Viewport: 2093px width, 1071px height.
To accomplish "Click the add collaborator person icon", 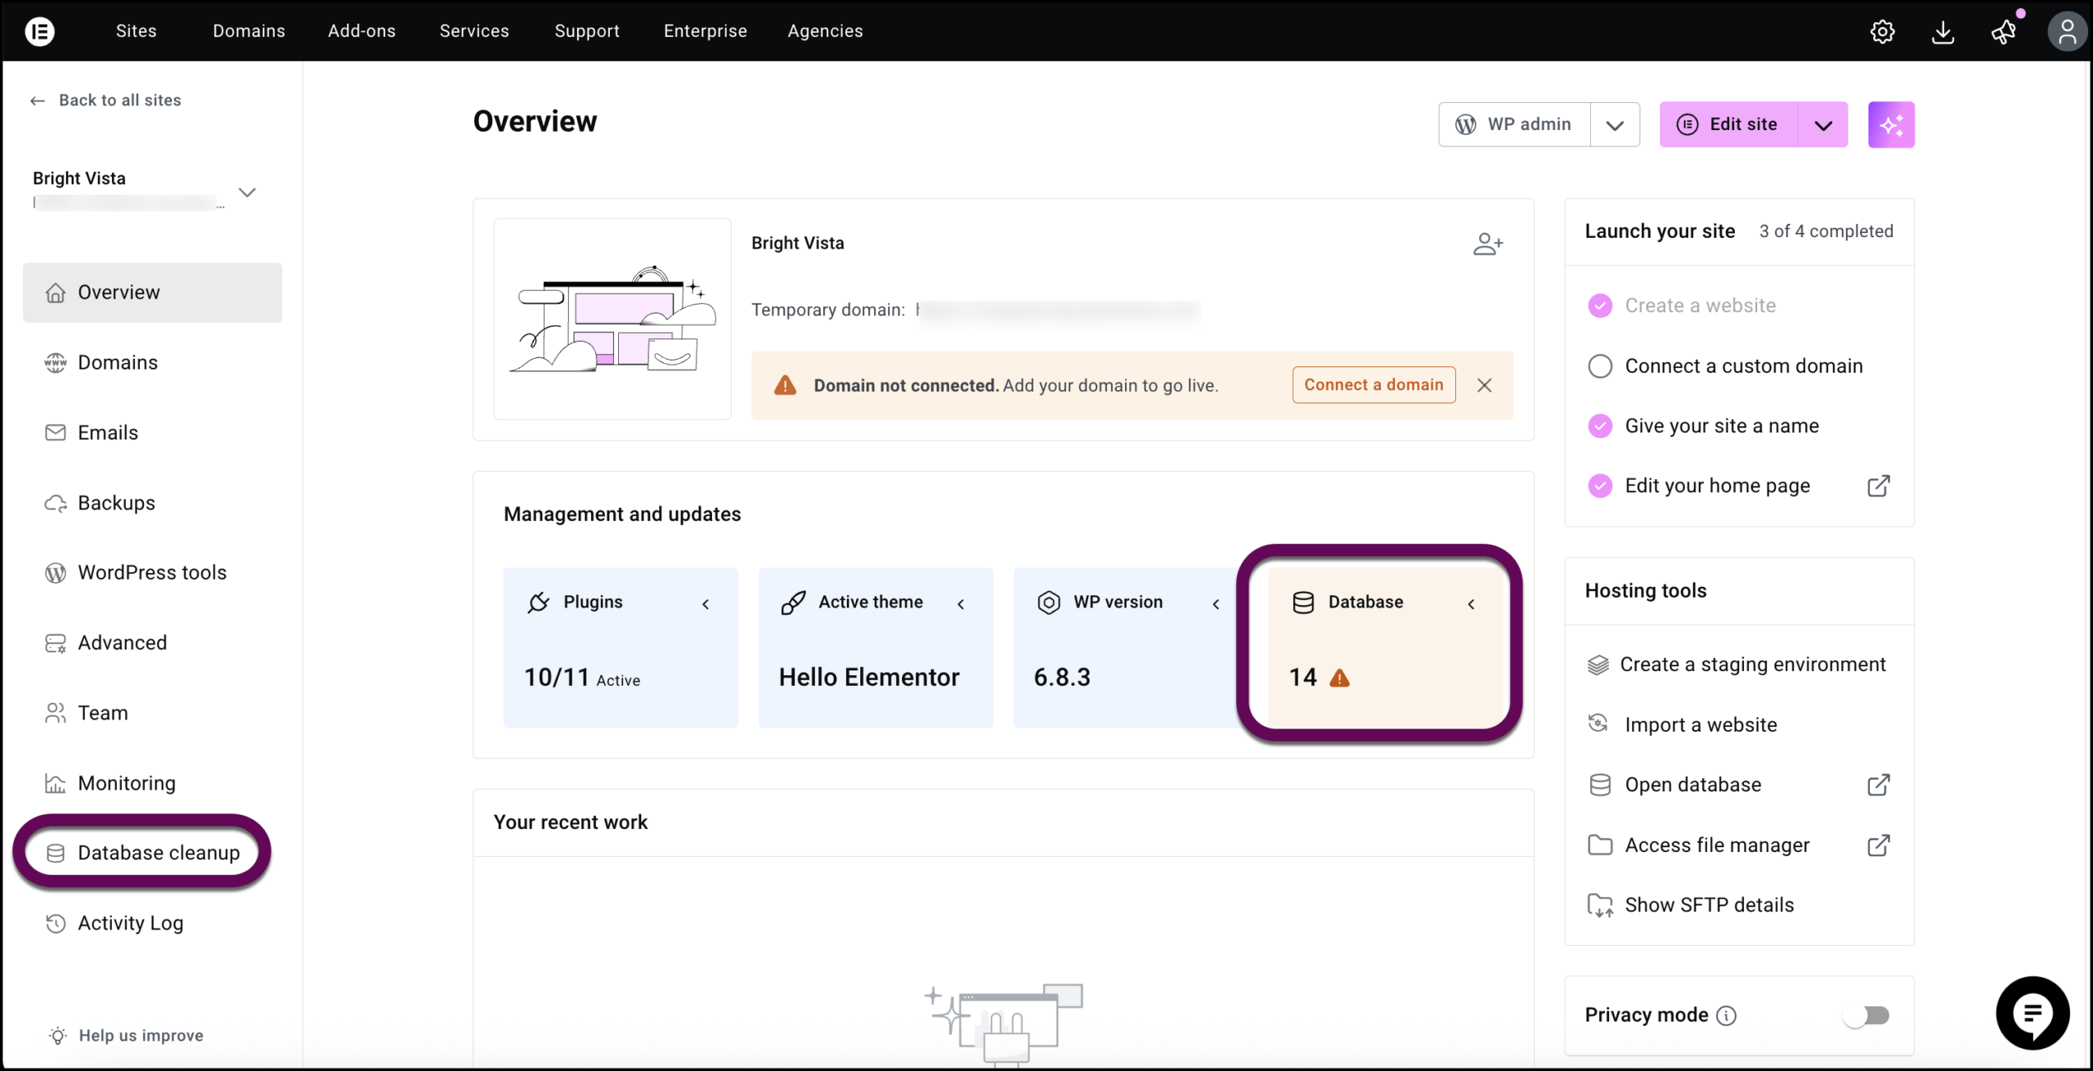I will pos(1487,244).
